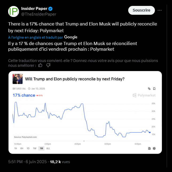Screen dimensions: 172x172
Task: Select the 1M time range
Action: (x=41, y=148)
